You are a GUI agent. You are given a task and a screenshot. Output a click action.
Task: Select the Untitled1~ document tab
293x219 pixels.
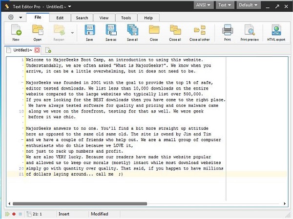pyautogui.click(x=23, y=50)
